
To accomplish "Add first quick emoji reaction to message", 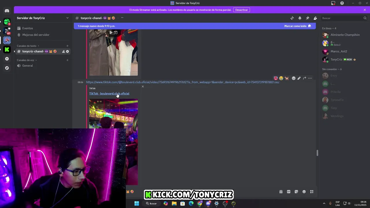I will 276,78.
